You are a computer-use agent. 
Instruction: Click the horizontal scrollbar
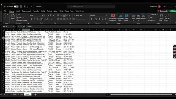click(141, 95)
